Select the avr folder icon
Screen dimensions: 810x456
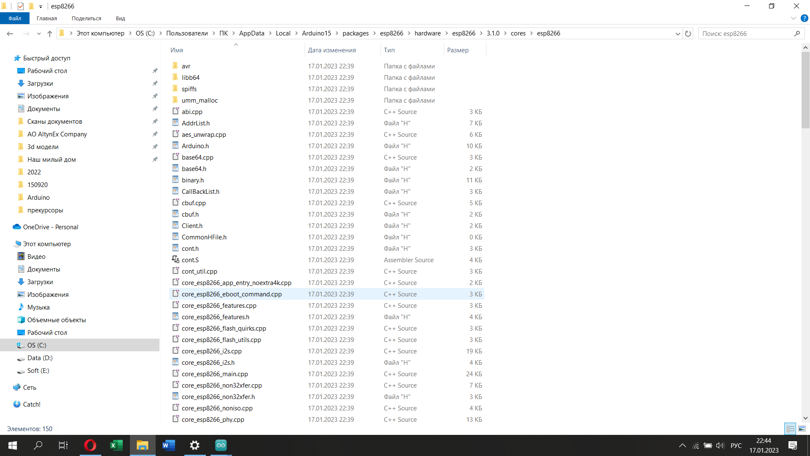click(175, 66)
